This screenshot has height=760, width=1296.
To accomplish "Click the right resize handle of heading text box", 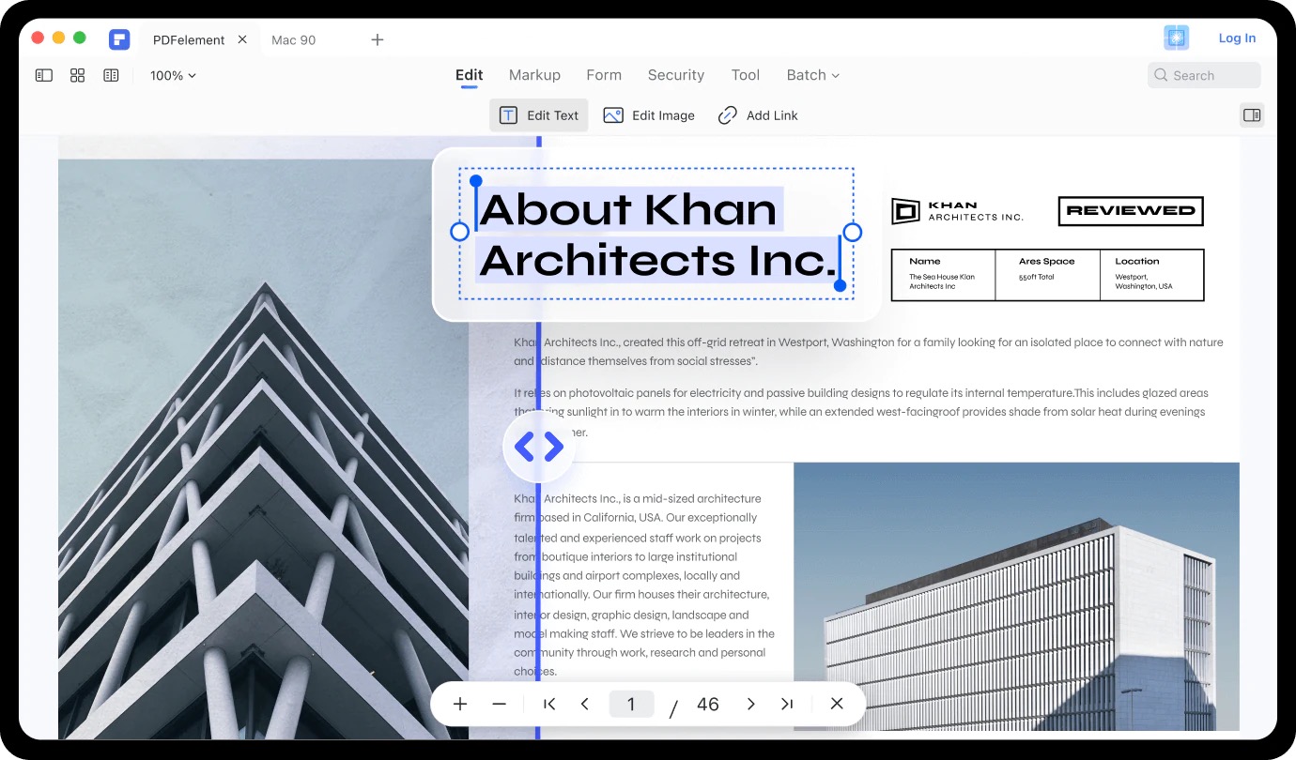I will [x=852, y=232].
